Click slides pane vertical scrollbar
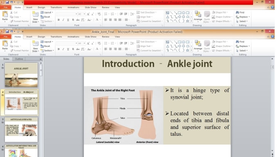 point(41,70)
